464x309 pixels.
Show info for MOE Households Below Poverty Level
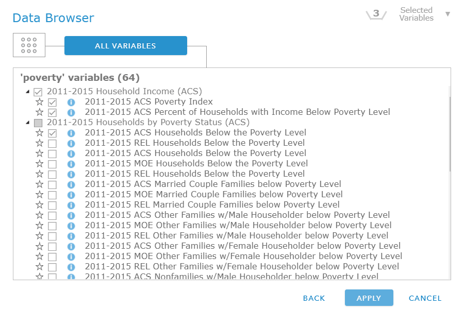71,164
